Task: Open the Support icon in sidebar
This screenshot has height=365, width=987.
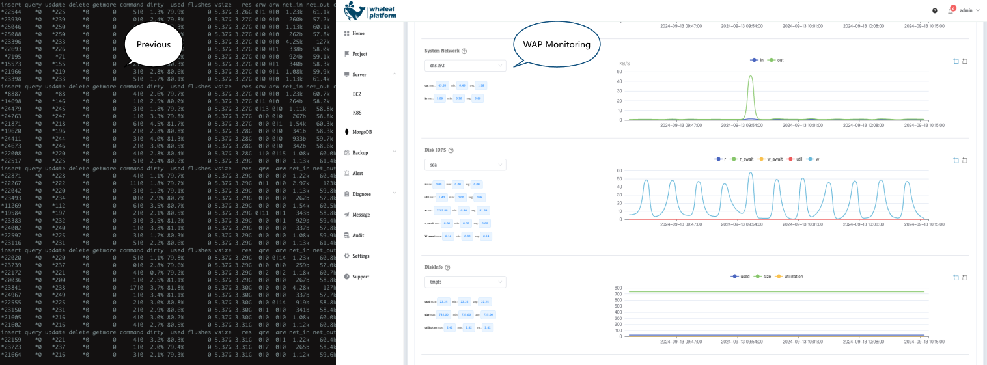Action: coord(346,277)
